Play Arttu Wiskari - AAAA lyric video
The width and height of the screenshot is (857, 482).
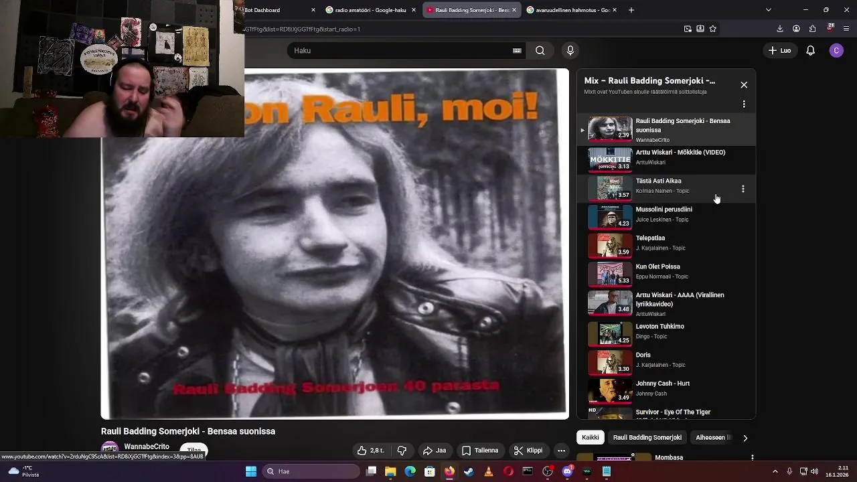click(666, 304)
